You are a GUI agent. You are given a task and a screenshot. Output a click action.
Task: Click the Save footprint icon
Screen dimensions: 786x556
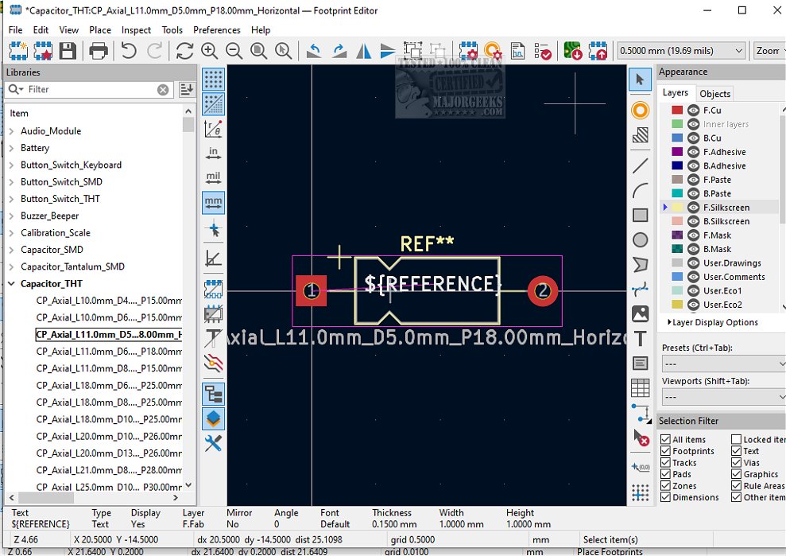click(68, 51)
